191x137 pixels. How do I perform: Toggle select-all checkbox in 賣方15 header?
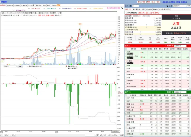point(126,95)
